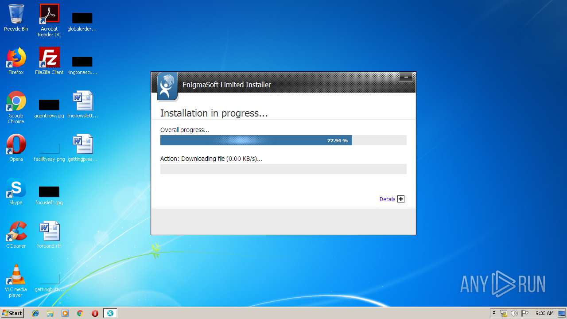
Task: Open Google Chrome desktop shortcut
Action: click(16, 107)
